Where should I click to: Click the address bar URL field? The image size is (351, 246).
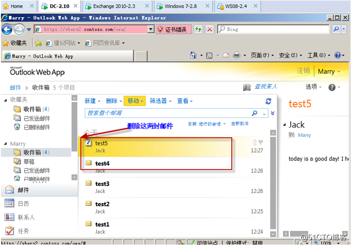point(92,29)
